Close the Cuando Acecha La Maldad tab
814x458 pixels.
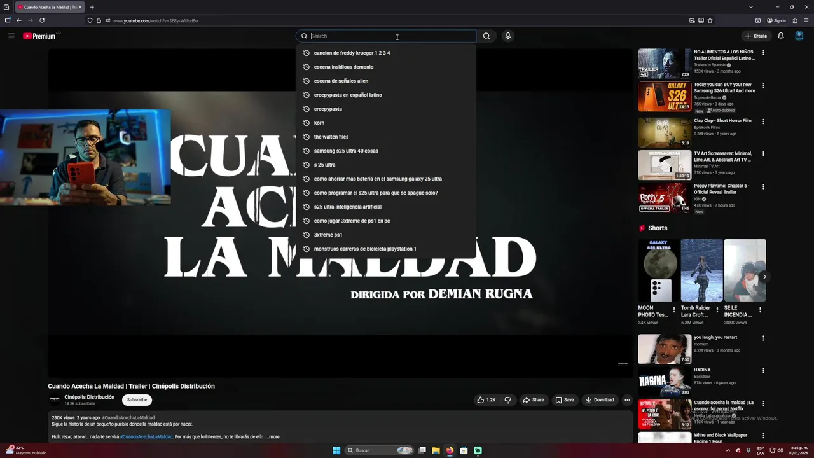click(80, 7)
